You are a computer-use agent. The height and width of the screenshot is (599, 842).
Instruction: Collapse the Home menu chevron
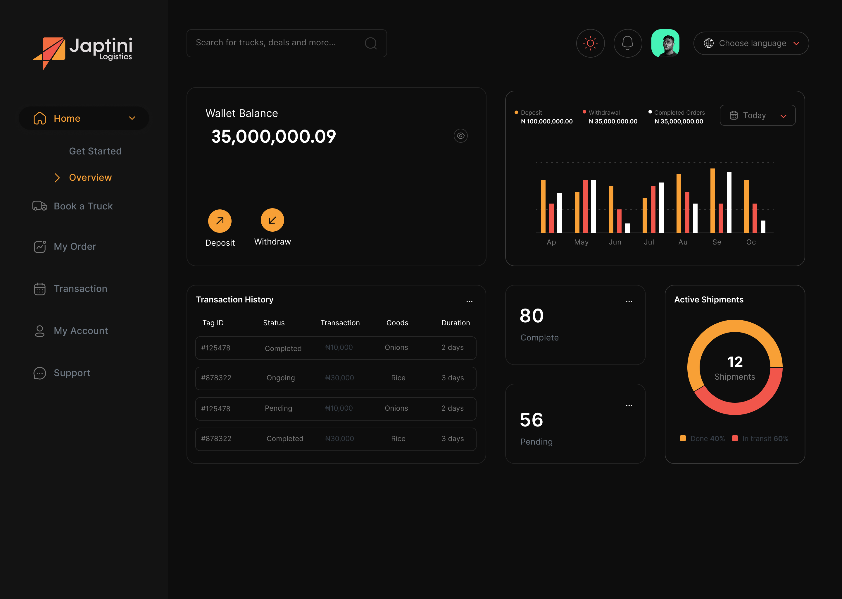coord(132,118)
